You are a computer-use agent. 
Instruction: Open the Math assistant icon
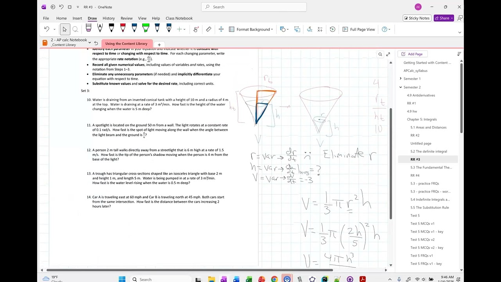point(320,29)
